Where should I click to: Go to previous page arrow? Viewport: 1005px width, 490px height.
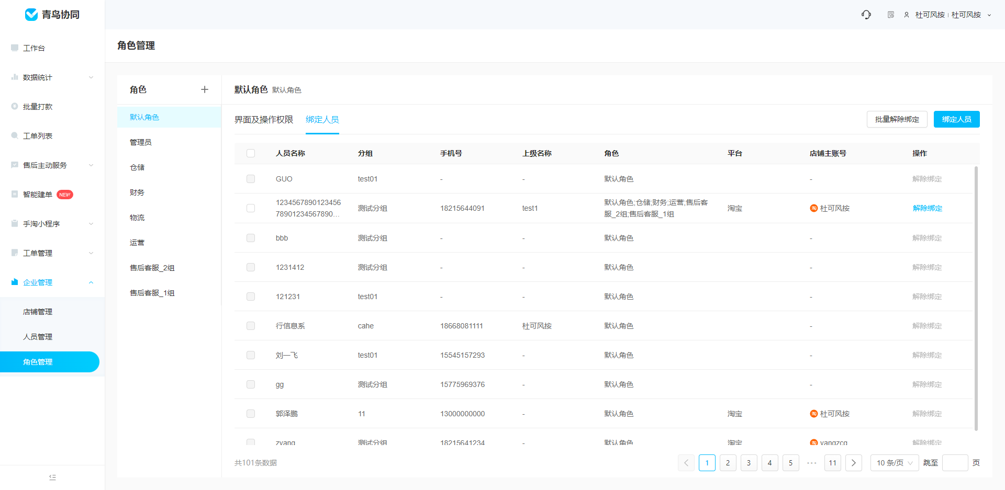686,463
